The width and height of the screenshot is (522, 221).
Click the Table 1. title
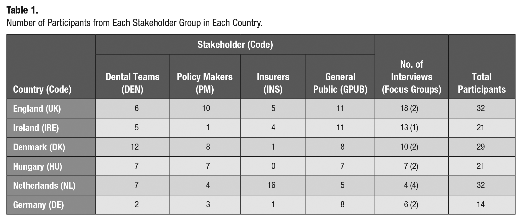[x=22, y=10]
